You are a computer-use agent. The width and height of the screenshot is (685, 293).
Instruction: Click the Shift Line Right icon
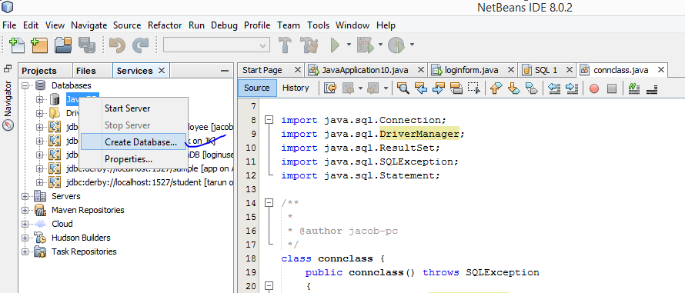(x=572, y=88)
